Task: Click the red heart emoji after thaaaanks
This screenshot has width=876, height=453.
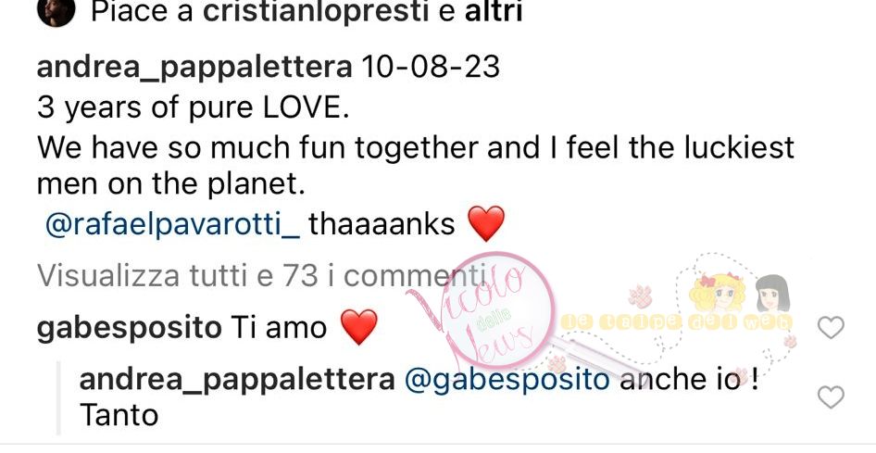Action: 485,223
